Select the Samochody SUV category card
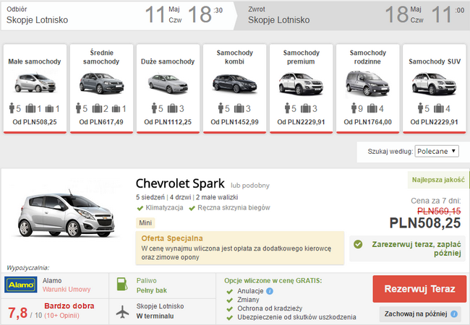The image size is (470, 325). tap(434, 89)
